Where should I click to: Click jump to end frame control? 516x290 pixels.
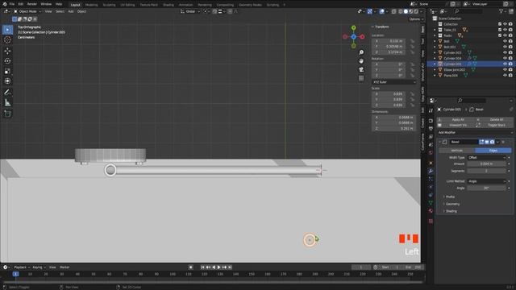230,267
